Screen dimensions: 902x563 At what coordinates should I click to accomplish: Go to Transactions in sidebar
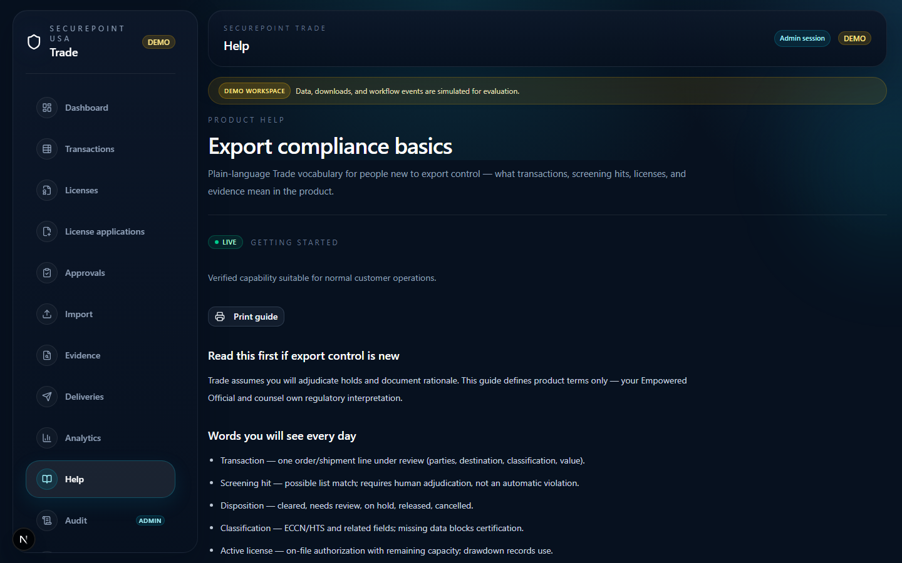click(100, 149)
